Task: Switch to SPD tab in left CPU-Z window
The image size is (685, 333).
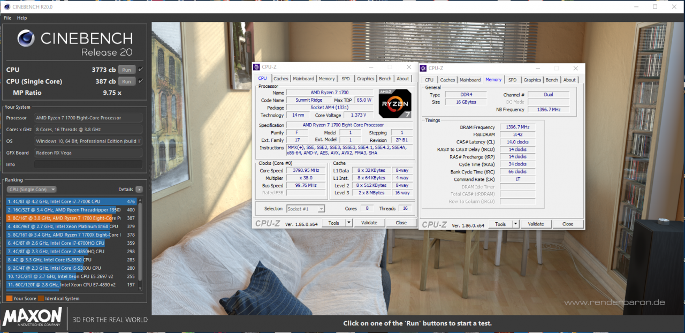Action: click(x=346, y=79)
